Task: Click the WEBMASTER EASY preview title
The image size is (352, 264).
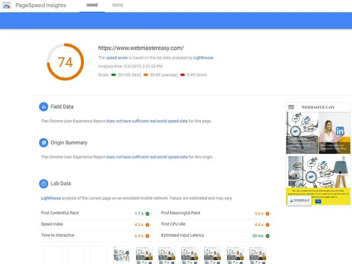Action: click(x=318, y=107)
